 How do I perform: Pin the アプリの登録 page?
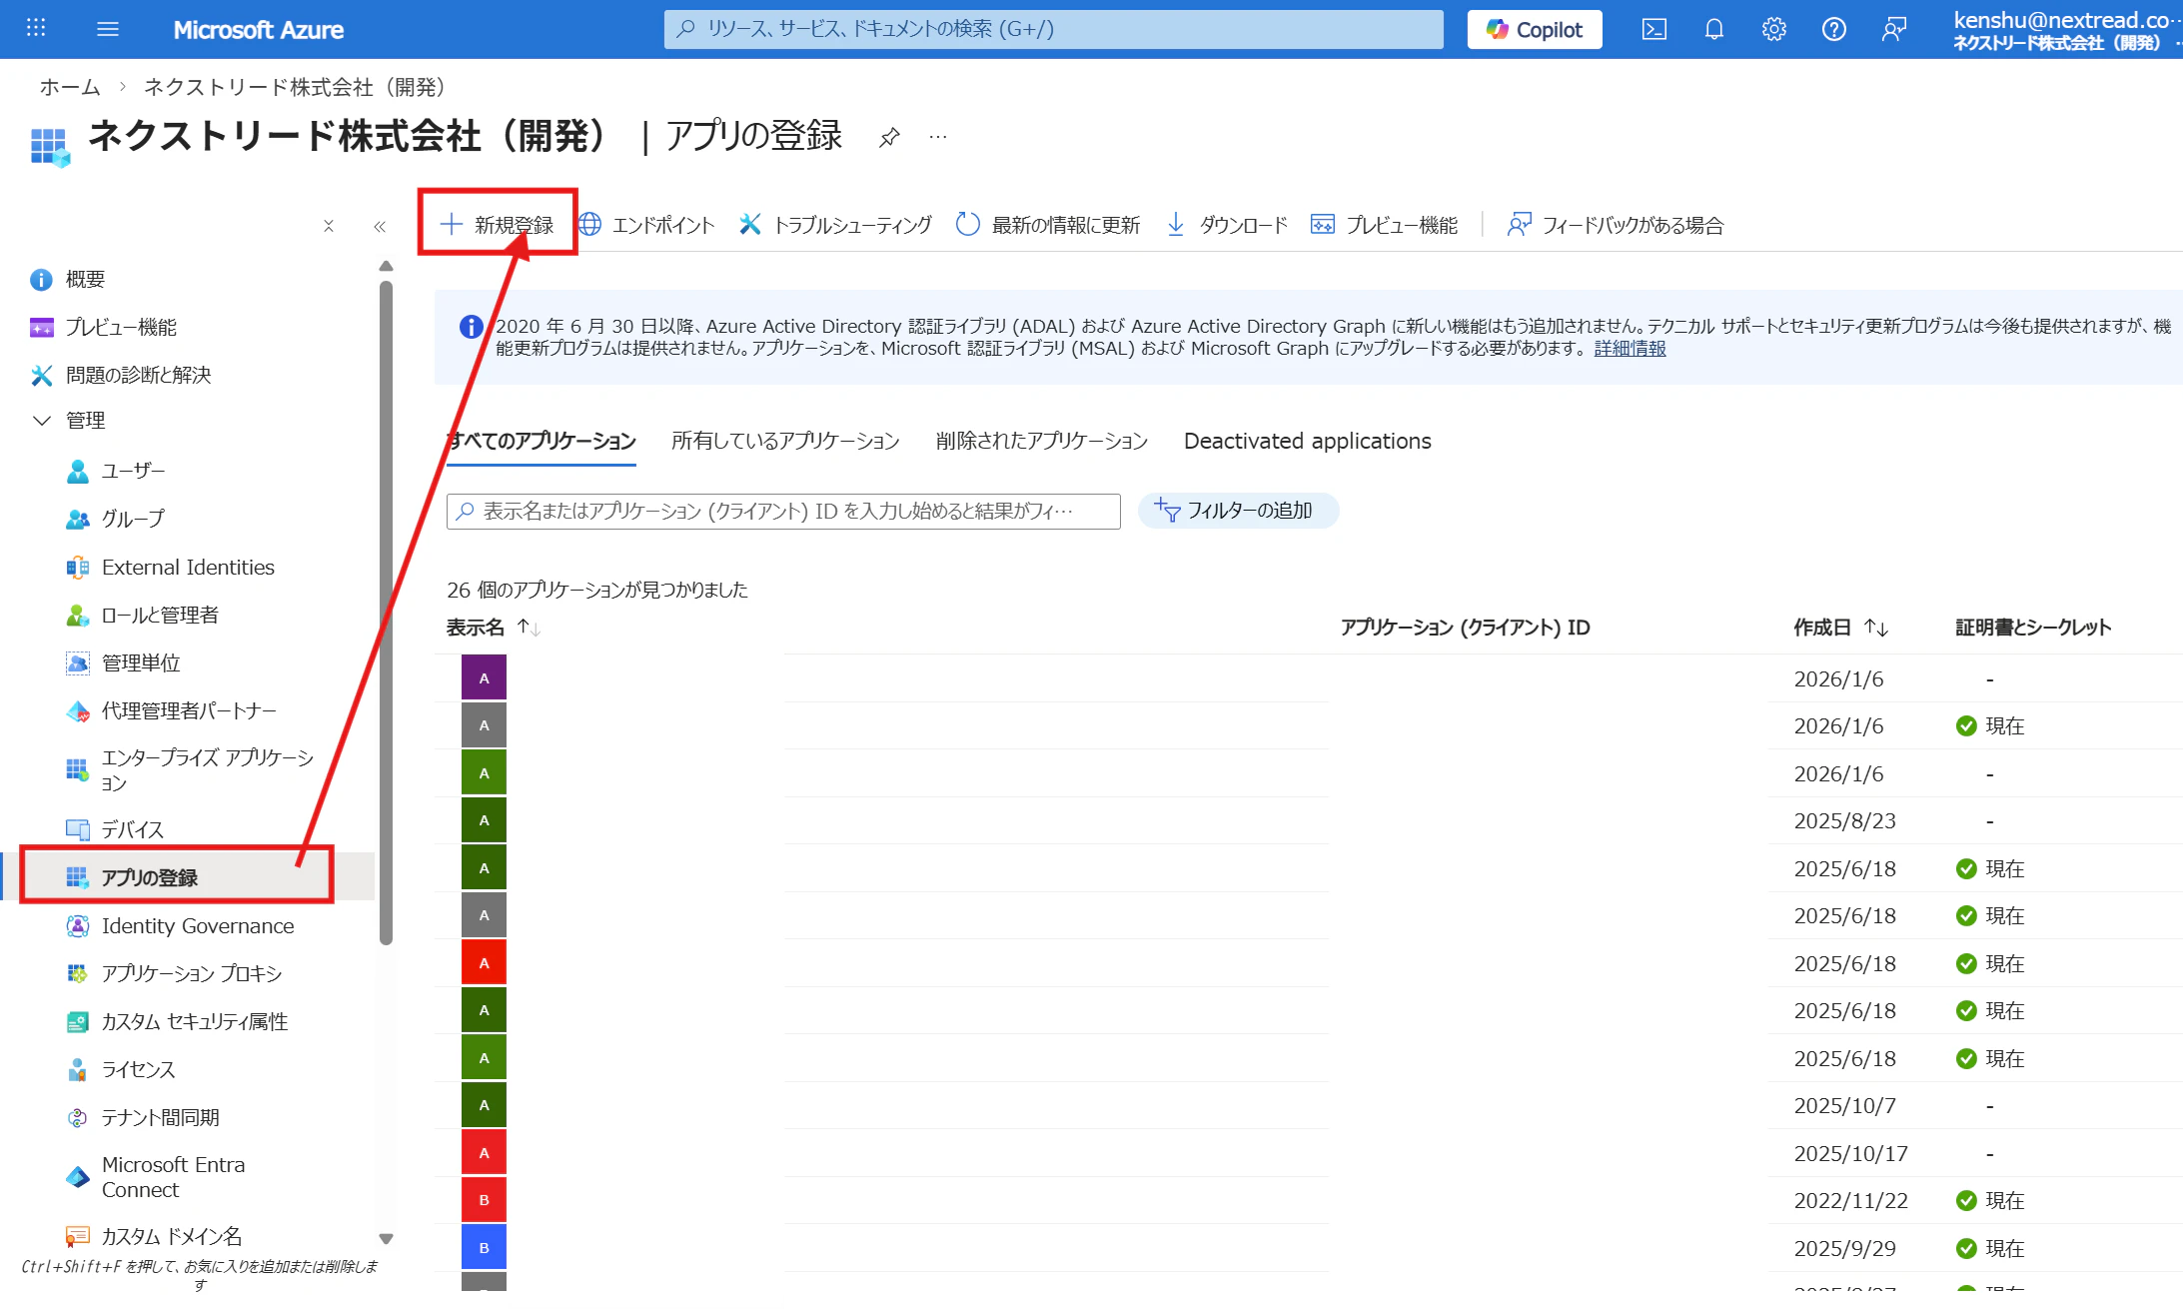(889, 138)
